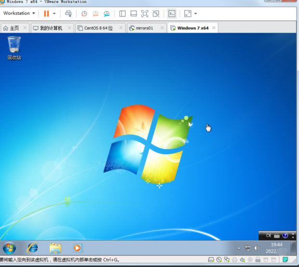The height and width of the screenshot is (267, 299).
Task: Open Windows Explorer from the taskbar
Action: click(55, 248)
